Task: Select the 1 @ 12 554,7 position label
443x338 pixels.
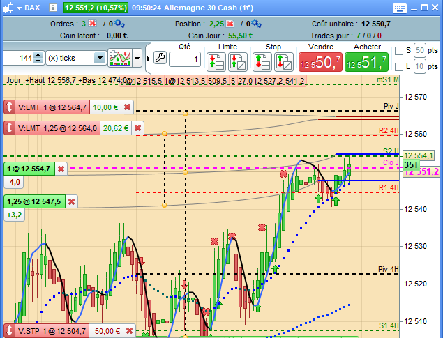Action: coord(29,169)
